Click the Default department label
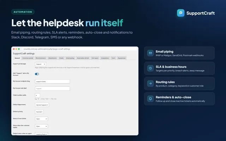Viewport: 226px width, 141px height. 19,105
